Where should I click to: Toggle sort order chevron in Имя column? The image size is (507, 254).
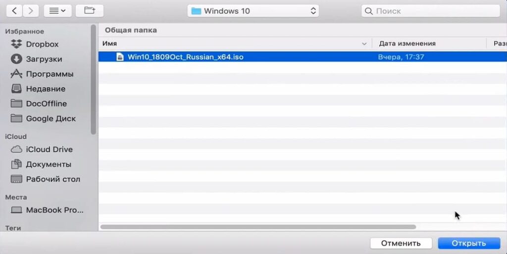pyautogui.click(x=364, y=44)
